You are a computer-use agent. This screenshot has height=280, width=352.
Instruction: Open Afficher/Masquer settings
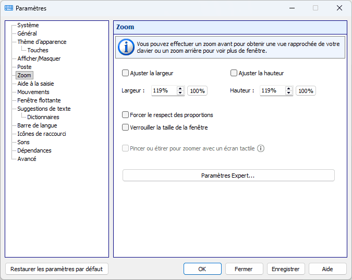coord(39,59)
